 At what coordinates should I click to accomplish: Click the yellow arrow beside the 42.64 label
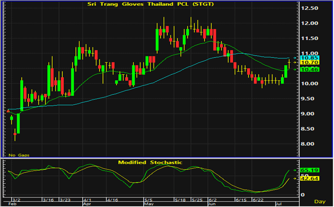click(x=295, y=179)
